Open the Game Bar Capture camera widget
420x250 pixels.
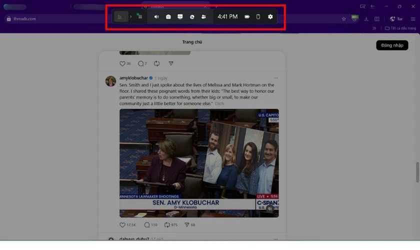(168, 16)
